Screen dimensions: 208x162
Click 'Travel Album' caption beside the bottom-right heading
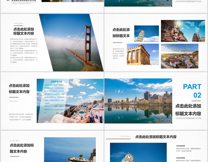[x=125, y=136]
